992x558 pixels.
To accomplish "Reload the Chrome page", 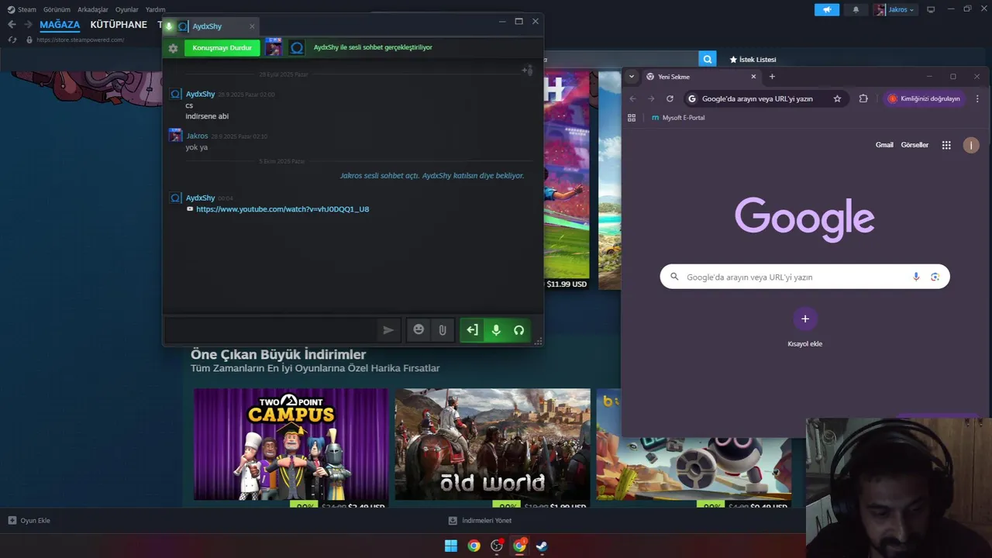I will pyautogui.click(x=670, y=98).
